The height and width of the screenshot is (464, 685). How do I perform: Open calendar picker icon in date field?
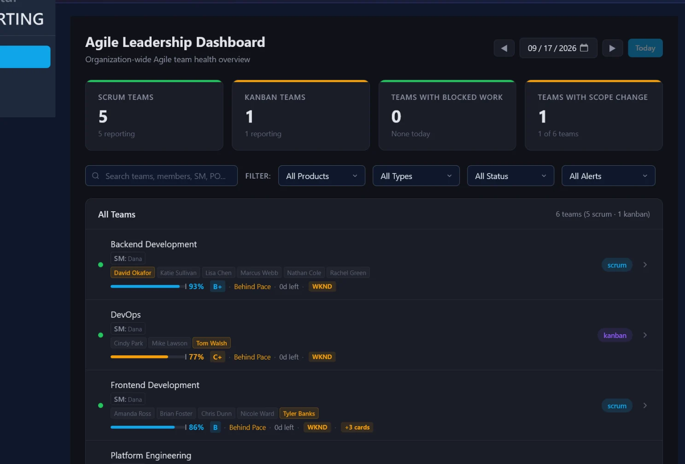(x=584, y=48)
